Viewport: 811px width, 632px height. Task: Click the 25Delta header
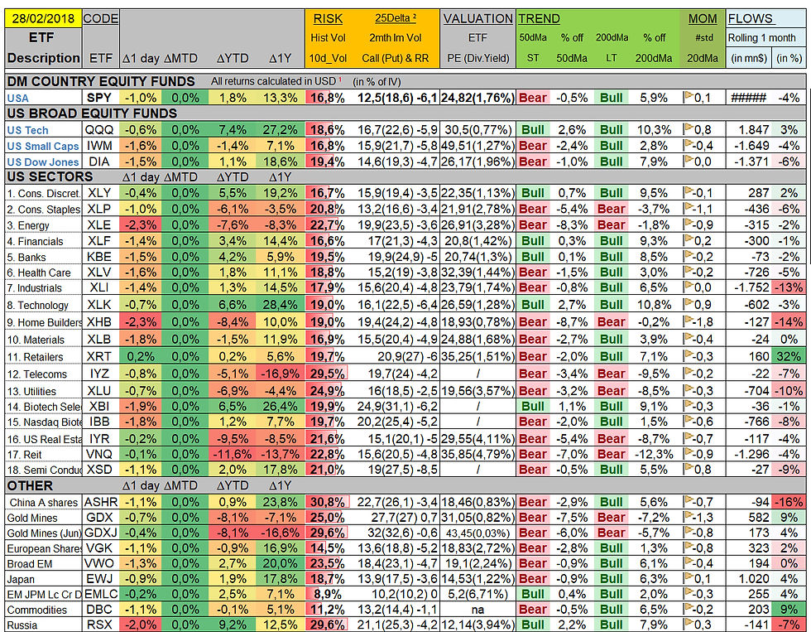[x=396, y=18]
